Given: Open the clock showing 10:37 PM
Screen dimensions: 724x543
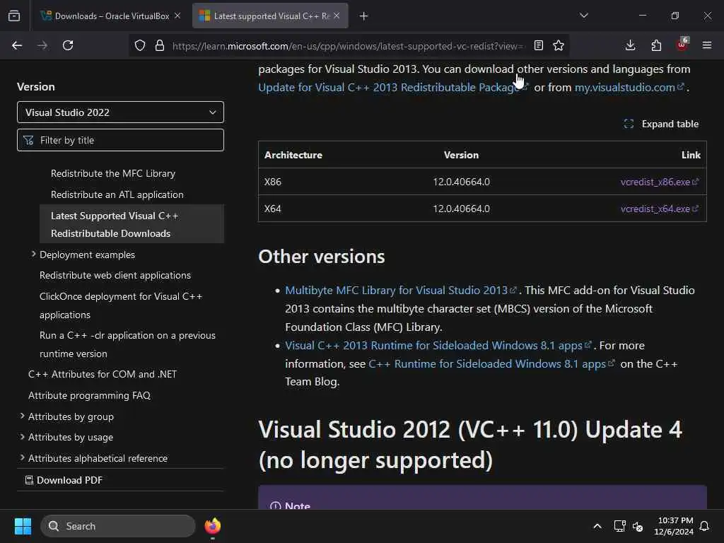Looking at the screenshot, I should coord(674,526).
